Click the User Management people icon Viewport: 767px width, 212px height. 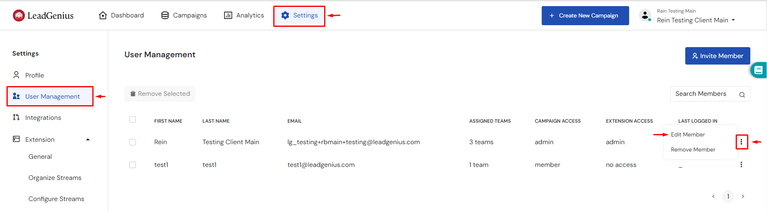(x=16, y=96)
